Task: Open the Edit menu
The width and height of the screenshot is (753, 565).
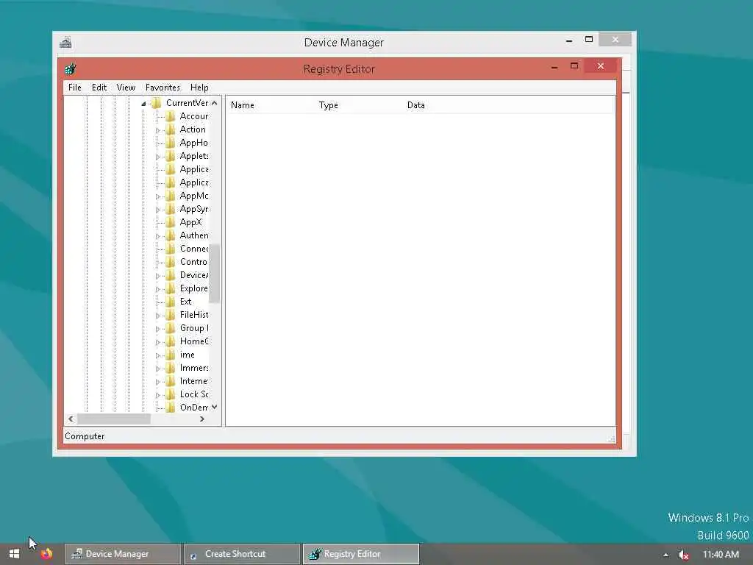Action: (x=99, y=88)
